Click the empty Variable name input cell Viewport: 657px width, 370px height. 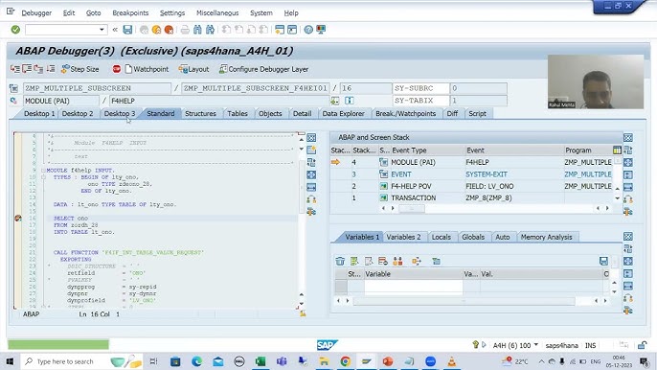point(413,286)
